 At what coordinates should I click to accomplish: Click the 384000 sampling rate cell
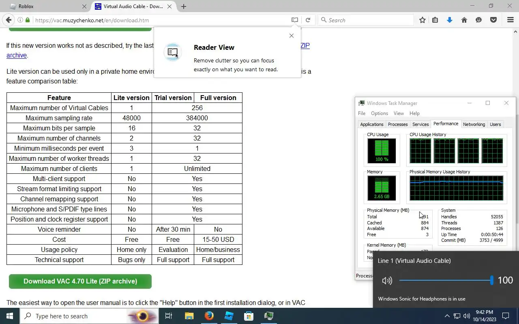pyautogui.click(x=197, y=118)
